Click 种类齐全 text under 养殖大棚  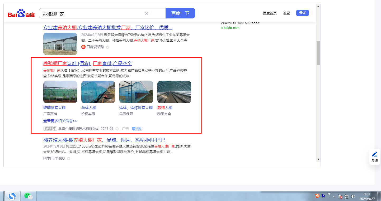point(164,114)
